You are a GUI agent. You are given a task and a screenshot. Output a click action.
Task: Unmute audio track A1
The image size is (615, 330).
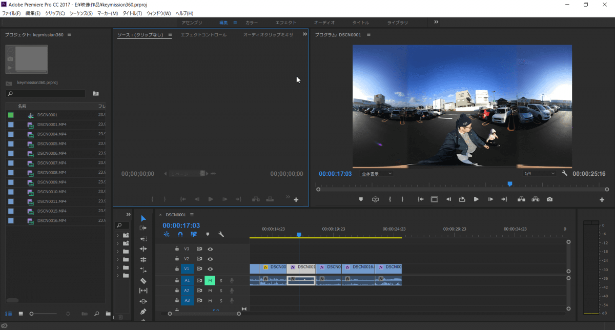tap(210, 280)
